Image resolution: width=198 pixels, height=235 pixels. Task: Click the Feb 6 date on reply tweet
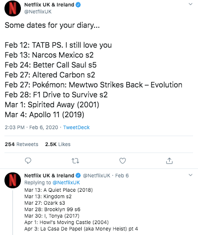[122, 175]
